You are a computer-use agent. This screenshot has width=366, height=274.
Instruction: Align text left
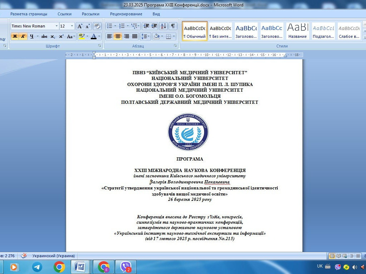109,36
